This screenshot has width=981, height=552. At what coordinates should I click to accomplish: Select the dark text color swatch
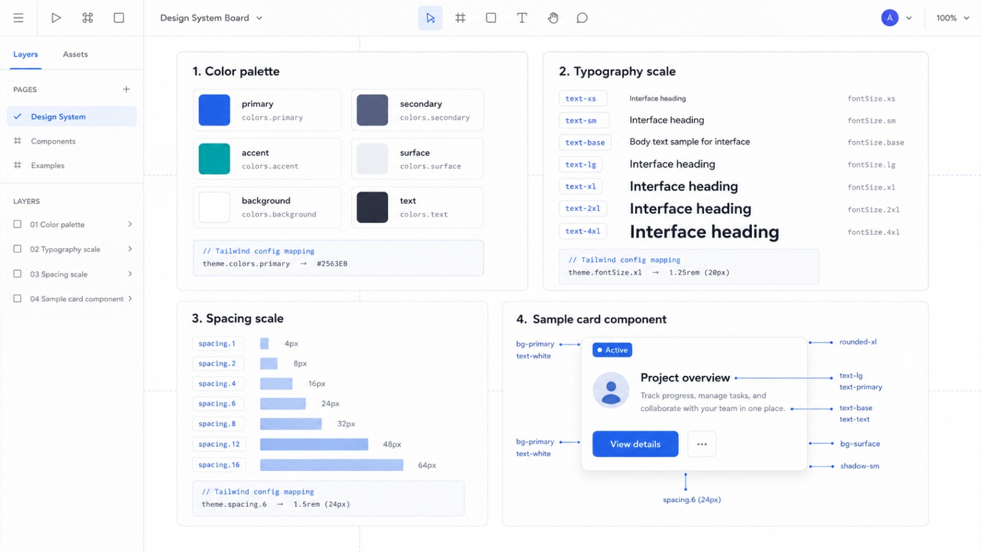pos(373,207)
